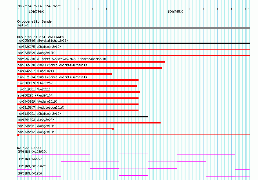
Task: Open DPP6|NM_130797 transcript label
Action: coord(30,159)
